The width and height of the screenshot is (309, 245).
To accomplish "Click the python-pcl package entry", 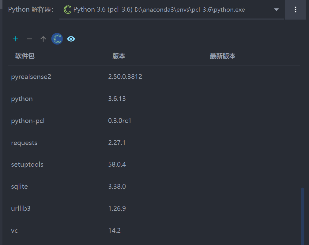I will pyautogui.click(x=28, y=121).
